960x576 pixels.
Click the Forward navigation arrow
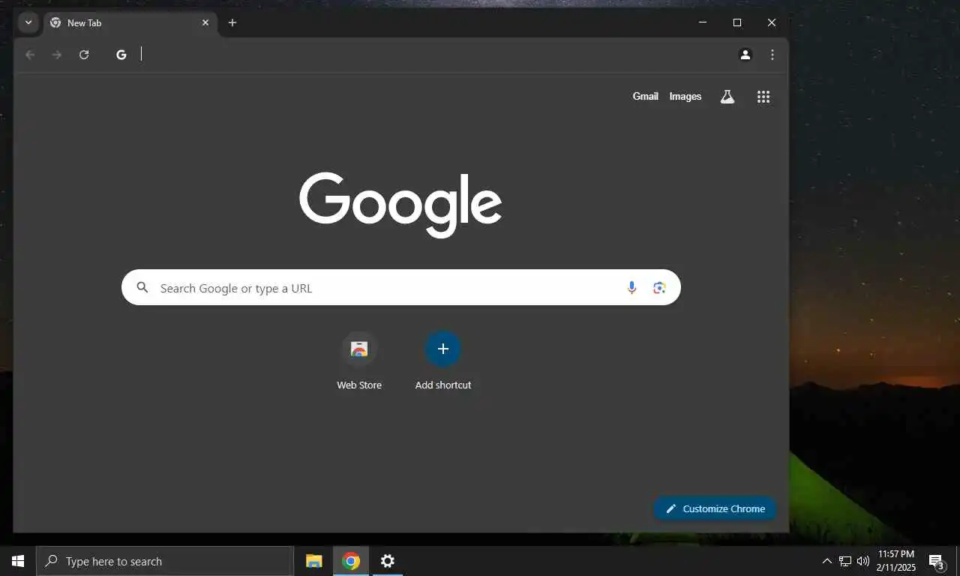click(57, 55)
